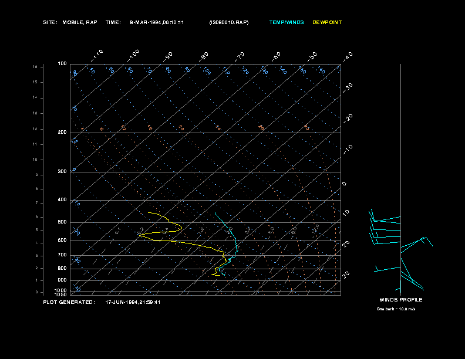The image size is (465, 359).
Task: Click the -110 temperature label on top axis
Action: click(x=97, y=56)
